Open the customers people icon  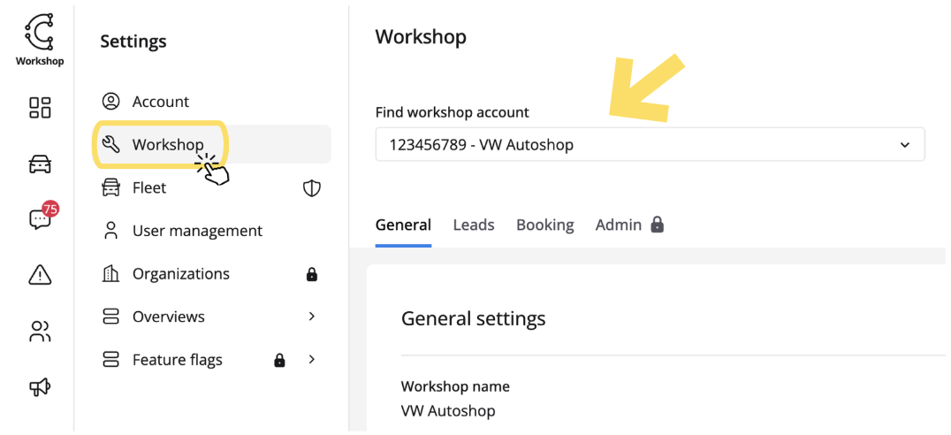point(40,332)
